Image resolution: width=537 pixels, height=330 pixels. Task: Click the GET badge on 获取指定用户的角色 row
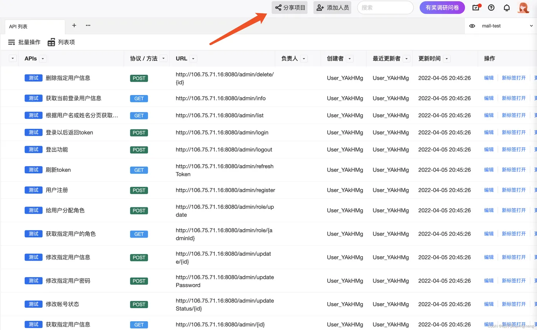pyautogui.click(x=139, y=234)
